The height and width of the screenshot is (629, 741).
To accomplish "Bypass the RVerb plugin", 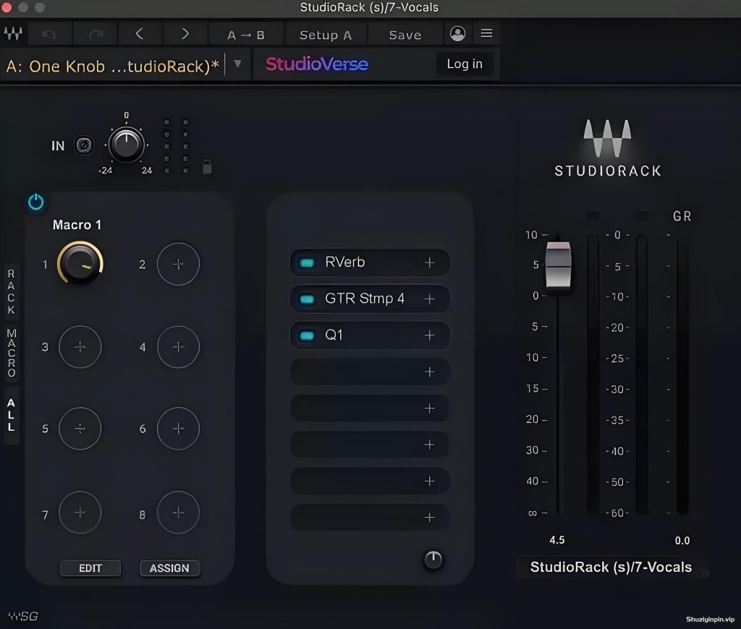I will coord(307,262).
